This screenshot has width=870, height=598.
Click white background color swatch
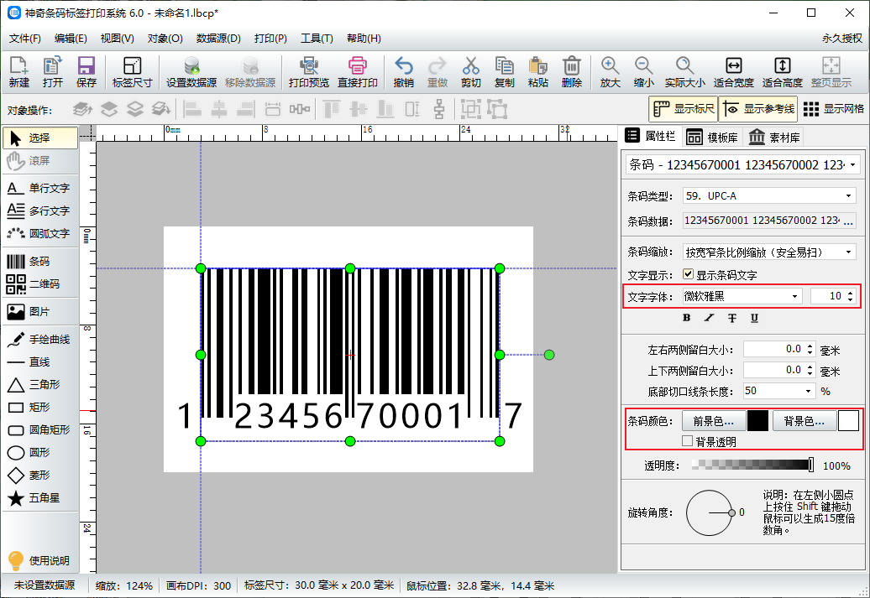[x=848, y=421]
